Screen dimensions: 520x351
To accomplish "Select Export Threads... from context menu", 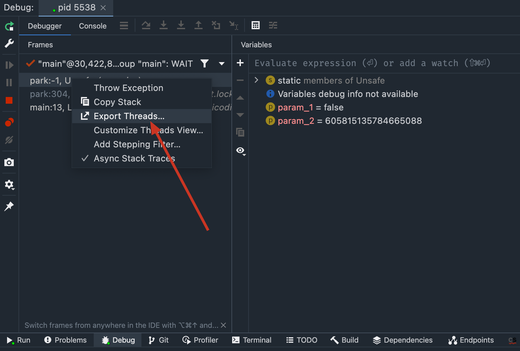I will tap(129, 116).
